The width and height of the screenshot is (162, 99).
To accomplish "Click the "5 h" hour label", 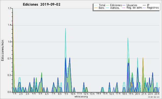I will (x=40, y=94).
